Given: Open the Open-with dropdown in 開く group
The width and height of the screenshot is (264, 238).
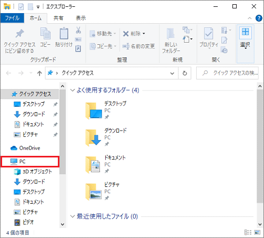Looking at the screenshot, I should click(226, 30).
